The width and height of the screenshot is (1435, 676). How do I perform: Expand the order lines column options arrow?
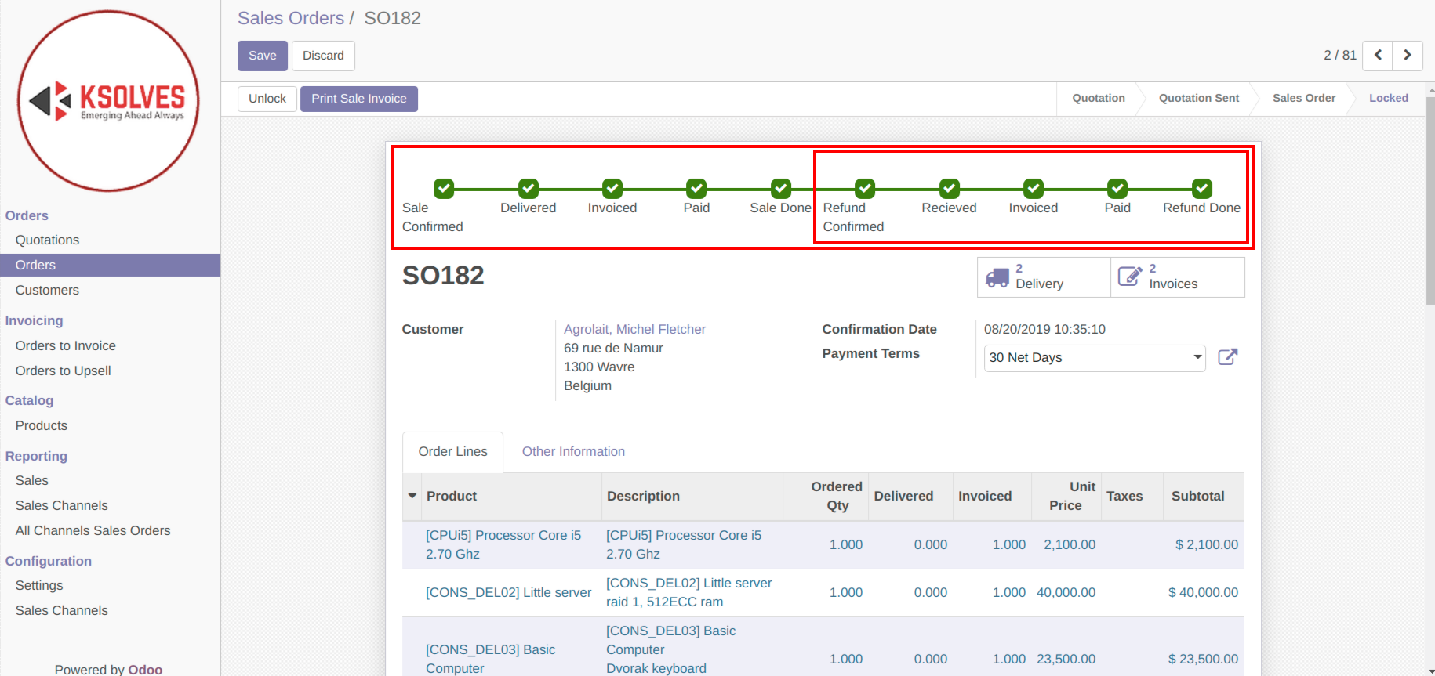pyautogui.click(x=412, y=496)
